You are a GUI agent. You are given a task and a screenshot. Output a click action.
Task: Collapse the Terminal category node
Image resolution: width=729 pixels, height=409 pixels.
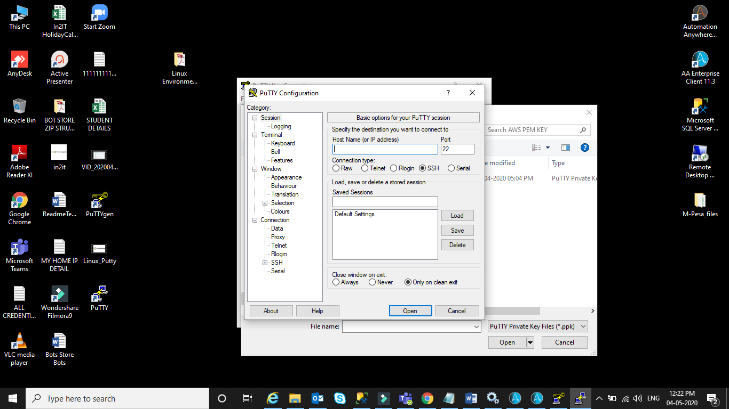coord(255,135)
